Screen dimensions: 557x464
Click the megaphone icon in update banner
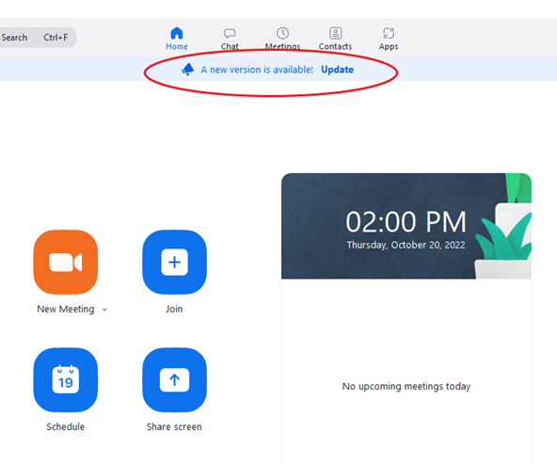(x=187, y=70)
